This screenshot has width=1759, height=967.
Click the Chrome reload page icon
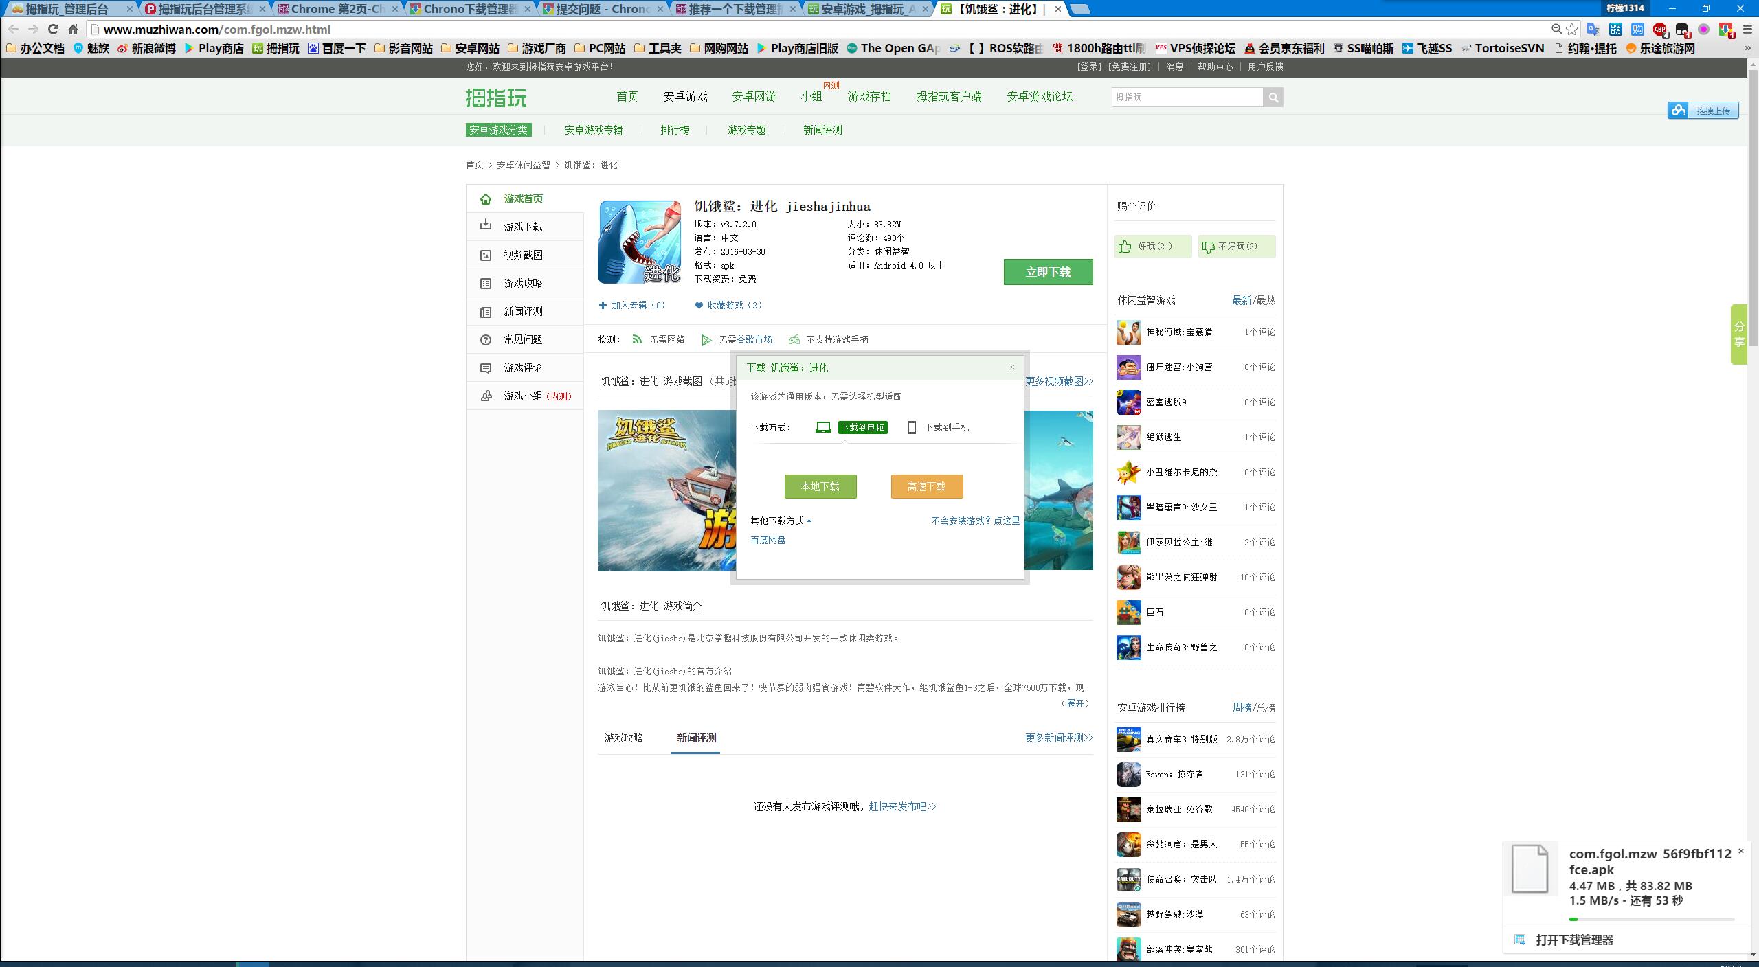click(53, 29)
